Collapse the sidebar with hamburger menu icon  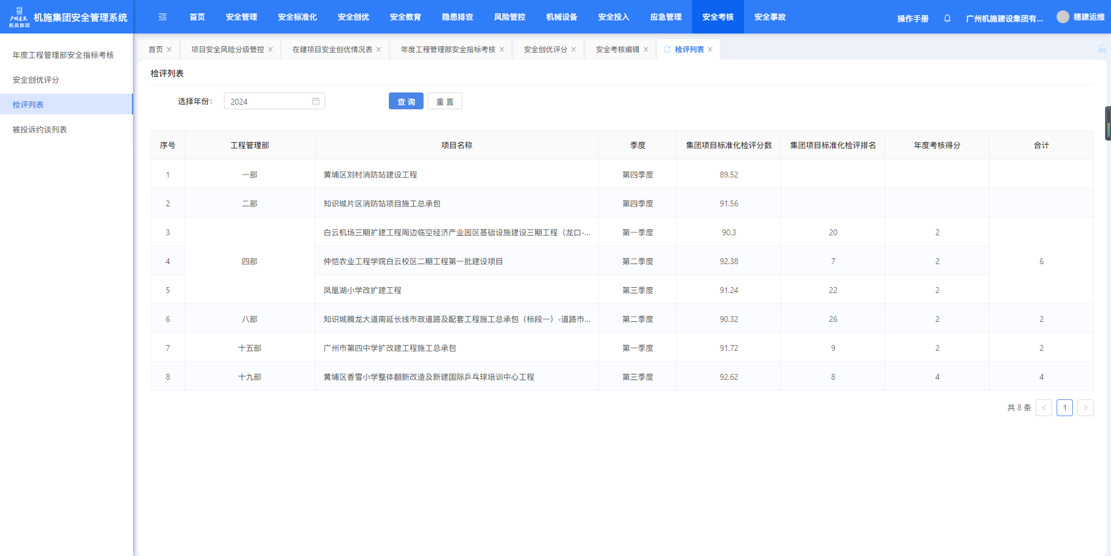[163, 17]
